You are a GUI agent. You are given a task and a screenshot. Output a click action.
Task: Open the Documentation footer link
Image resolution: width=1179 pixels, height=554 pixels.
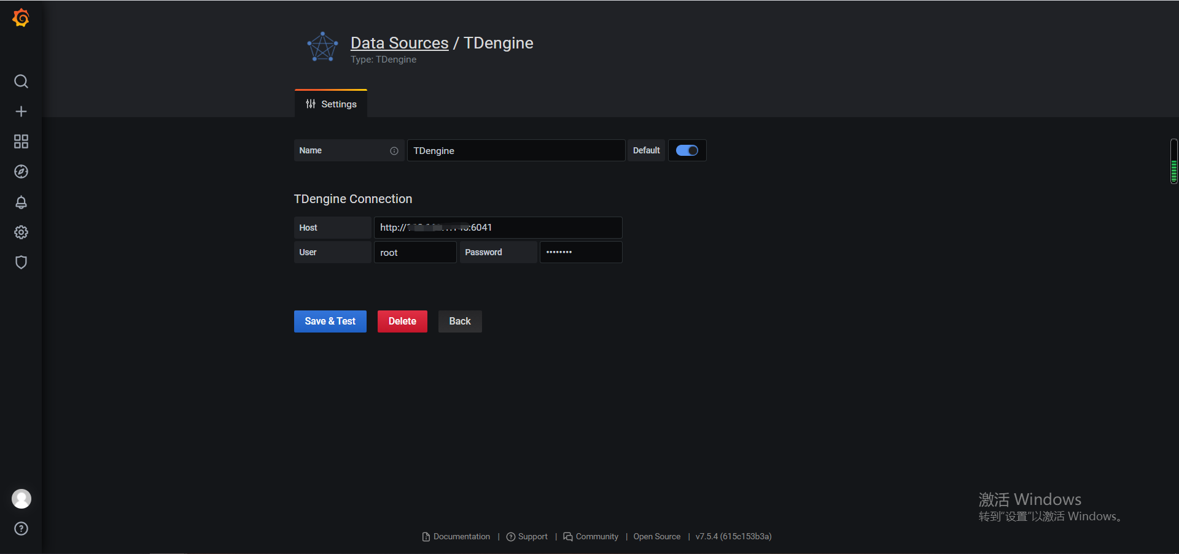pyautogui.click(x=456, y=537)
